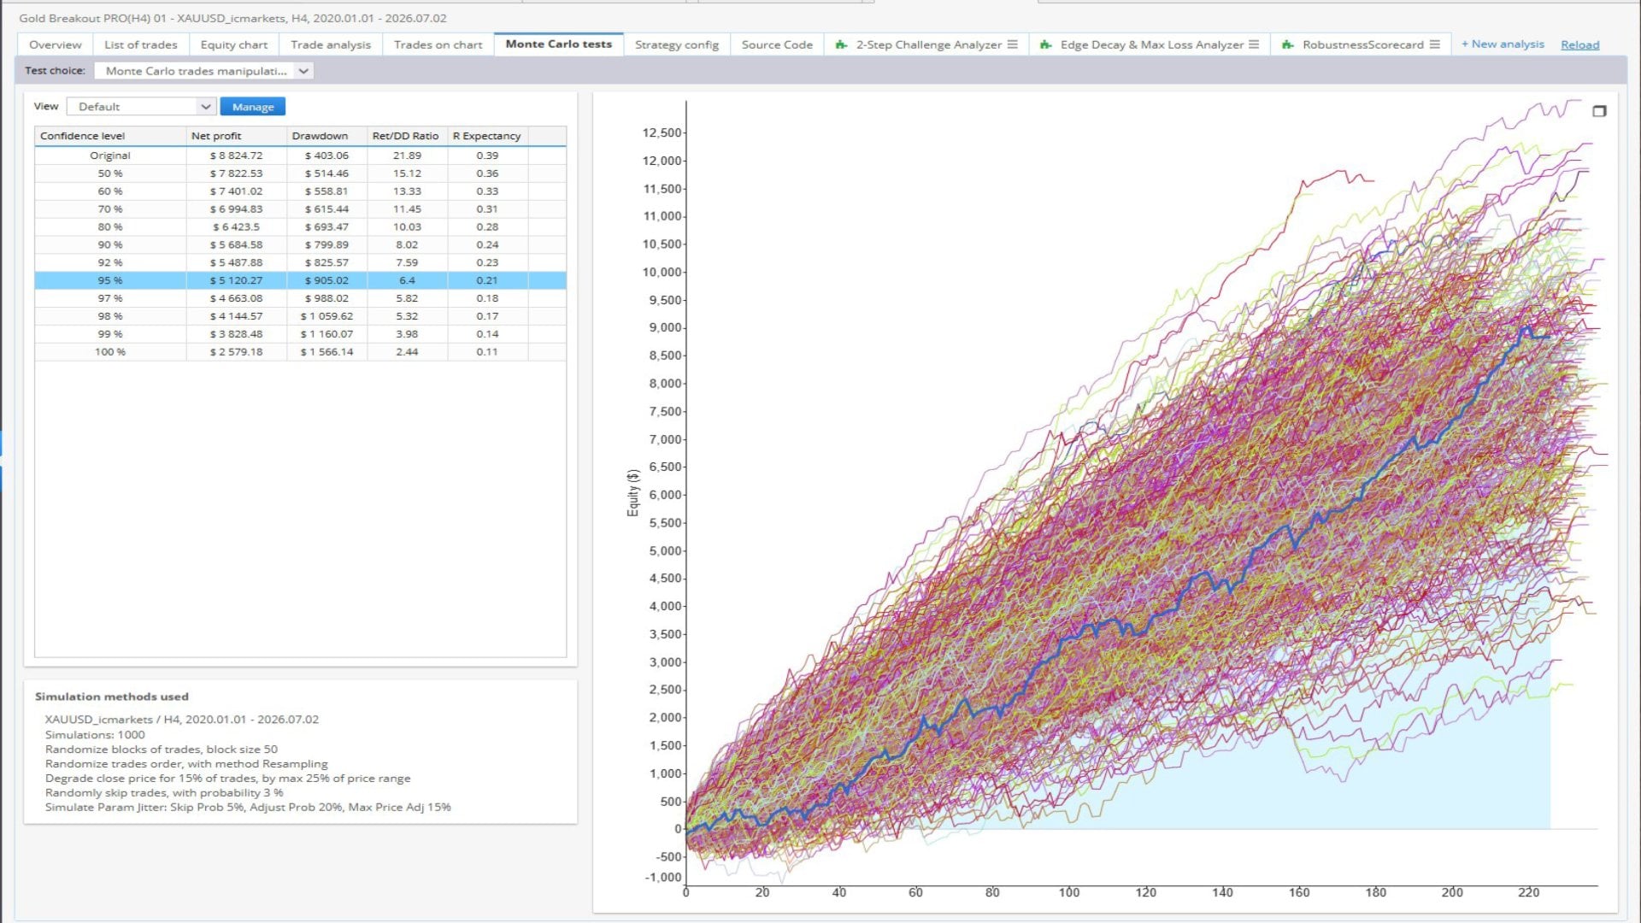Select the Strategy config tab
The image size is (1641, 923).
(x=677, y=44)
